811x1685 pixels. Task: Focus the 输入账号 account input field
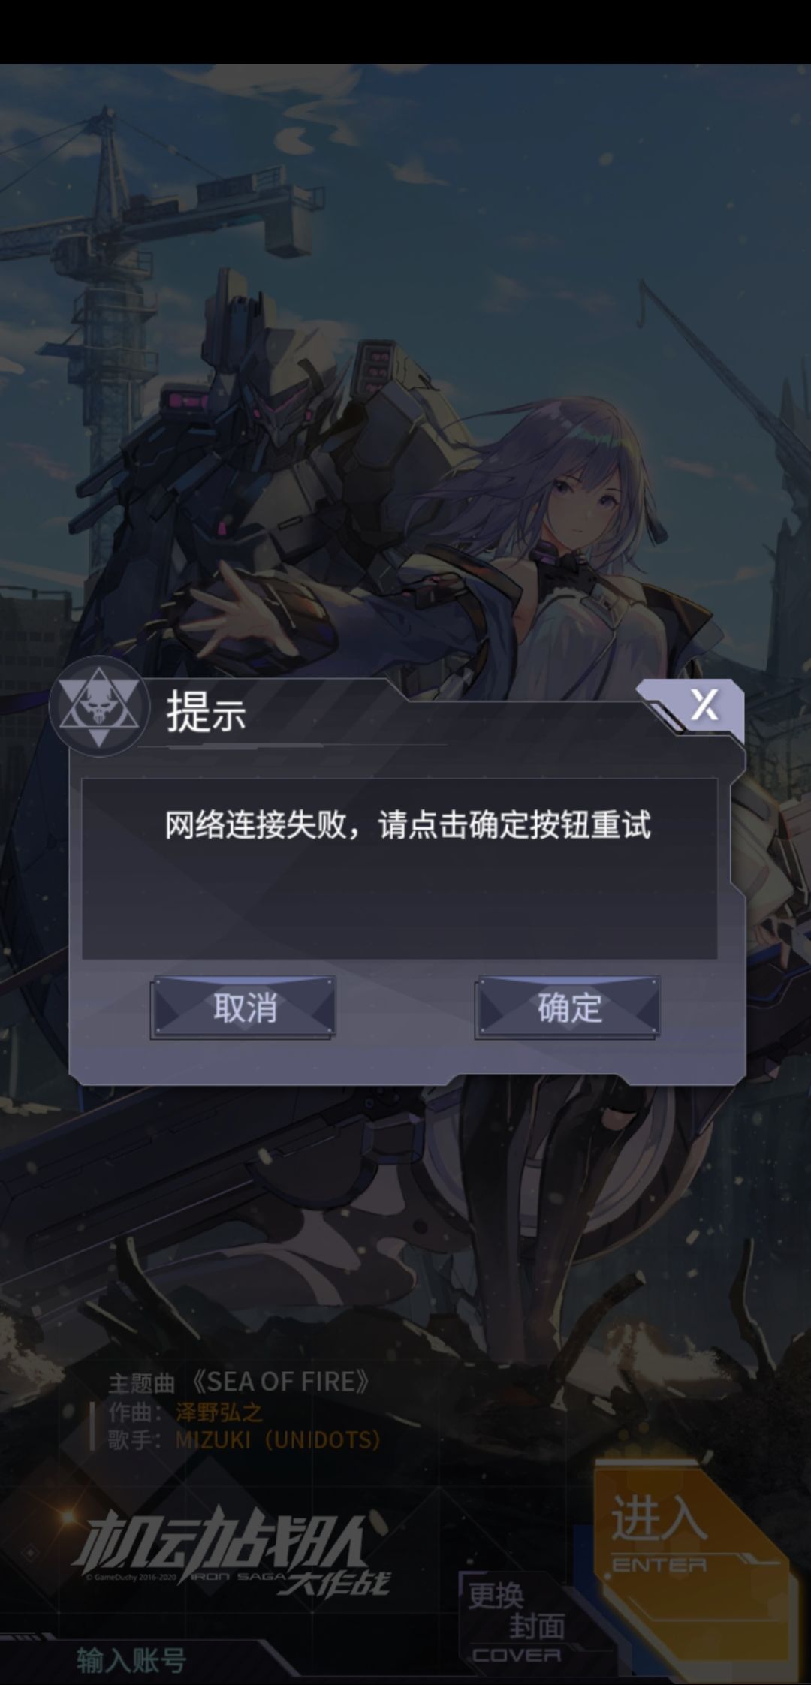pos(131,1659)
